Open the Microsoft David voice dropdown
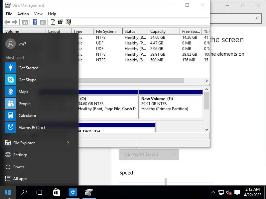Image resolution: width=266 pixels, height=199 pixels. [x=149, y=155]
